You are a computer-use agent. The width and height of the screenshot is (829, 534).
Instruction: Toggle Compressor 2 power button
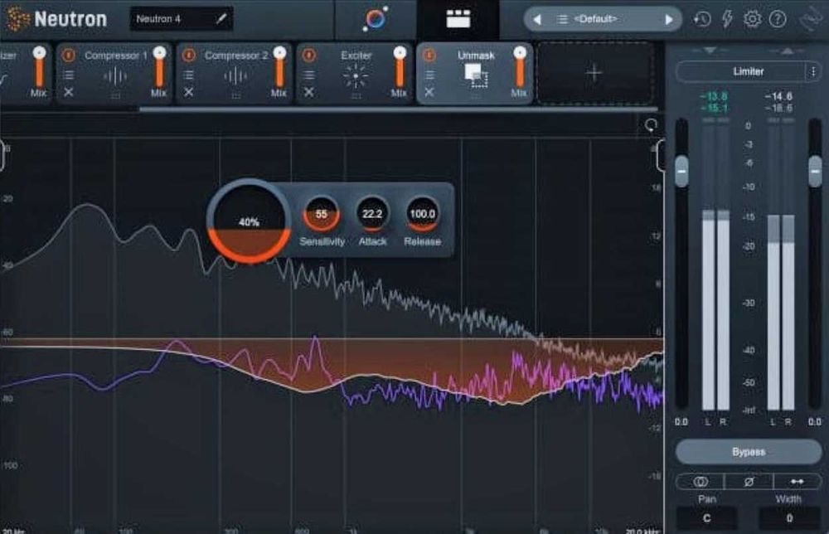point(189,55)
